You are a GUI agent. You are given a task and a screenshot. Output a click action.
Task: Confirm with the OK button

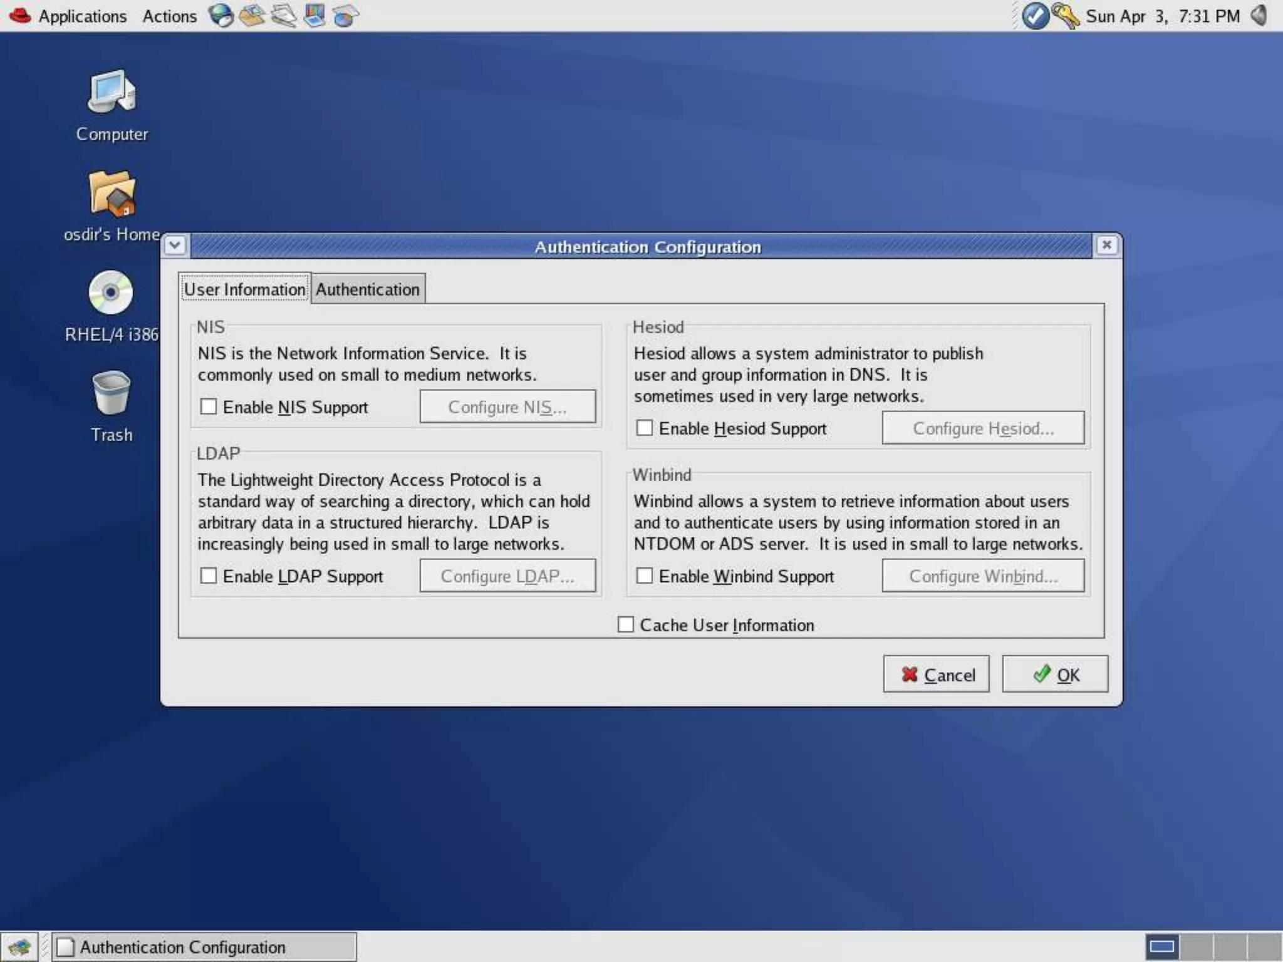tap(1055, 675)
